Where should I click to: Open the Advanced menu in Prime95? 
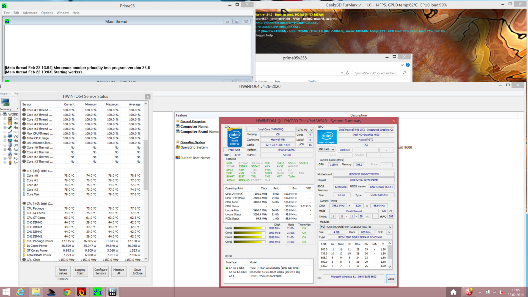pyautogui.click(x=30, y=13)
